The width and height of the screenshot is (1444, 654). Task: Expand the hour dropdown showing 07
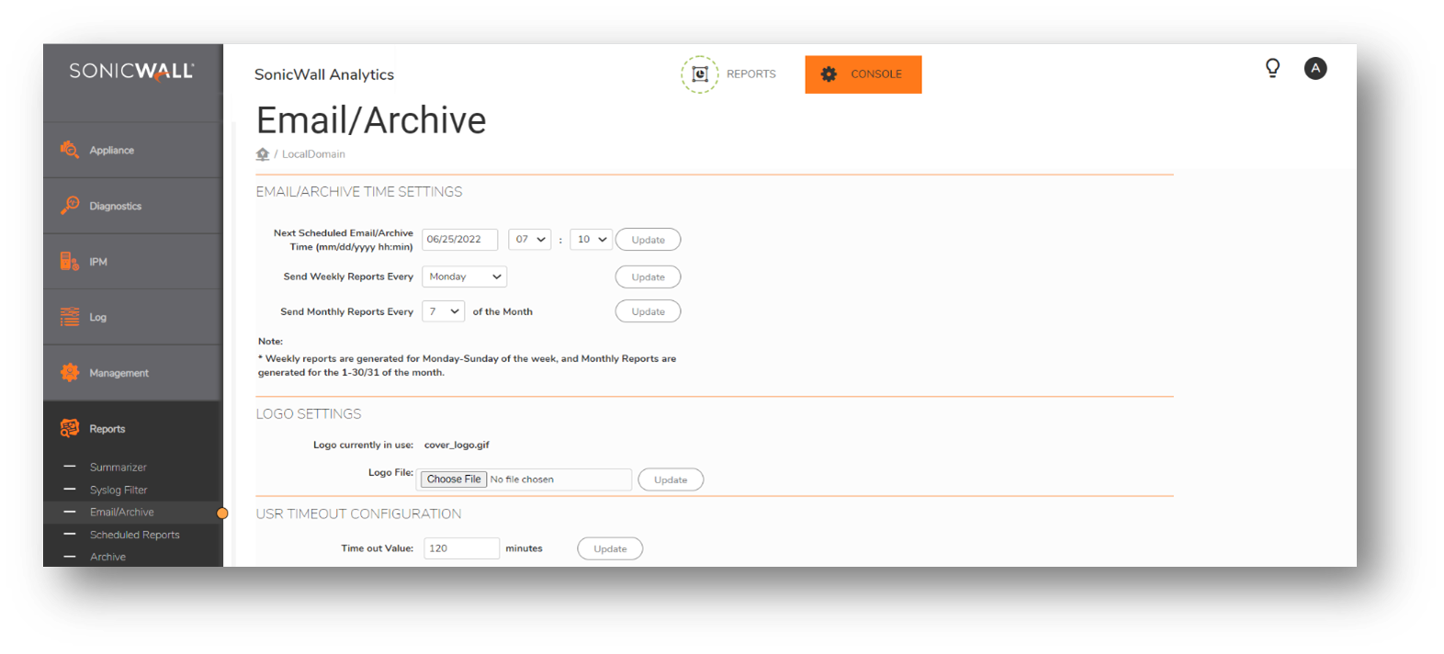click(530, 240)
